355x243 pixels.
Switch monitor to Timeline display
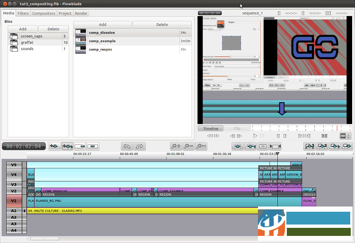(211, 128)
